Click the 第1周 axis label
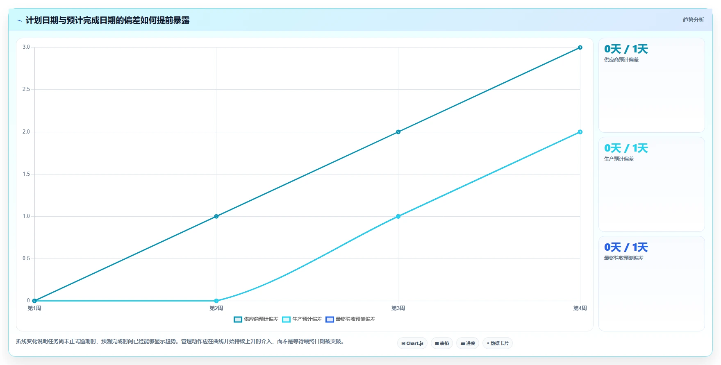The width and height of the screenshot is (721, 365). pos(34,308)
